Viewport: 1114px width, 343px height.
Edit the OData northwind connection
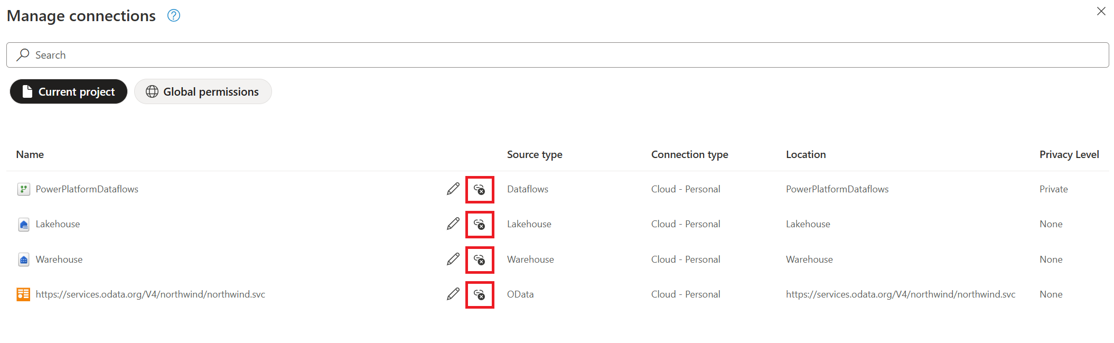[x=453, y=294]
